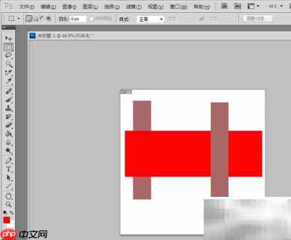Open the 图像 menu
Screen dimensions: 291x240
point(69,7)
